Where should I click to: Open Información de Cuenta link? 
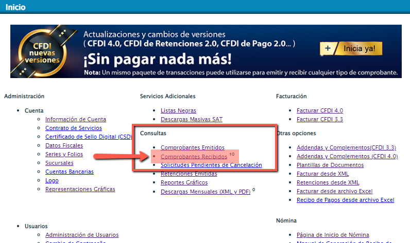tap(76, 119)
